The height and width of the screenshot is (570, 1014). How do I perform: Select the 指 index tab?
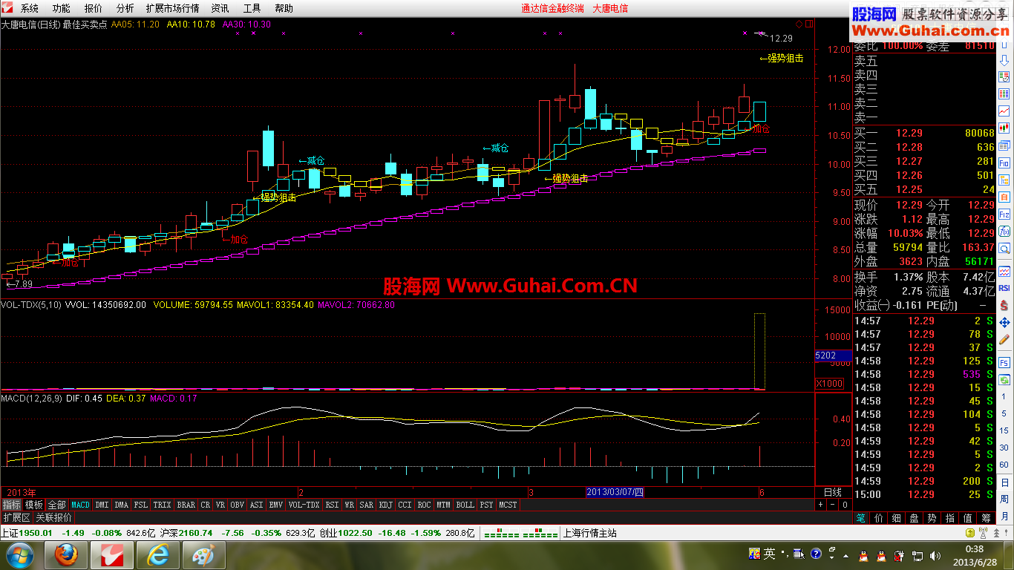(x=950, y=518)
